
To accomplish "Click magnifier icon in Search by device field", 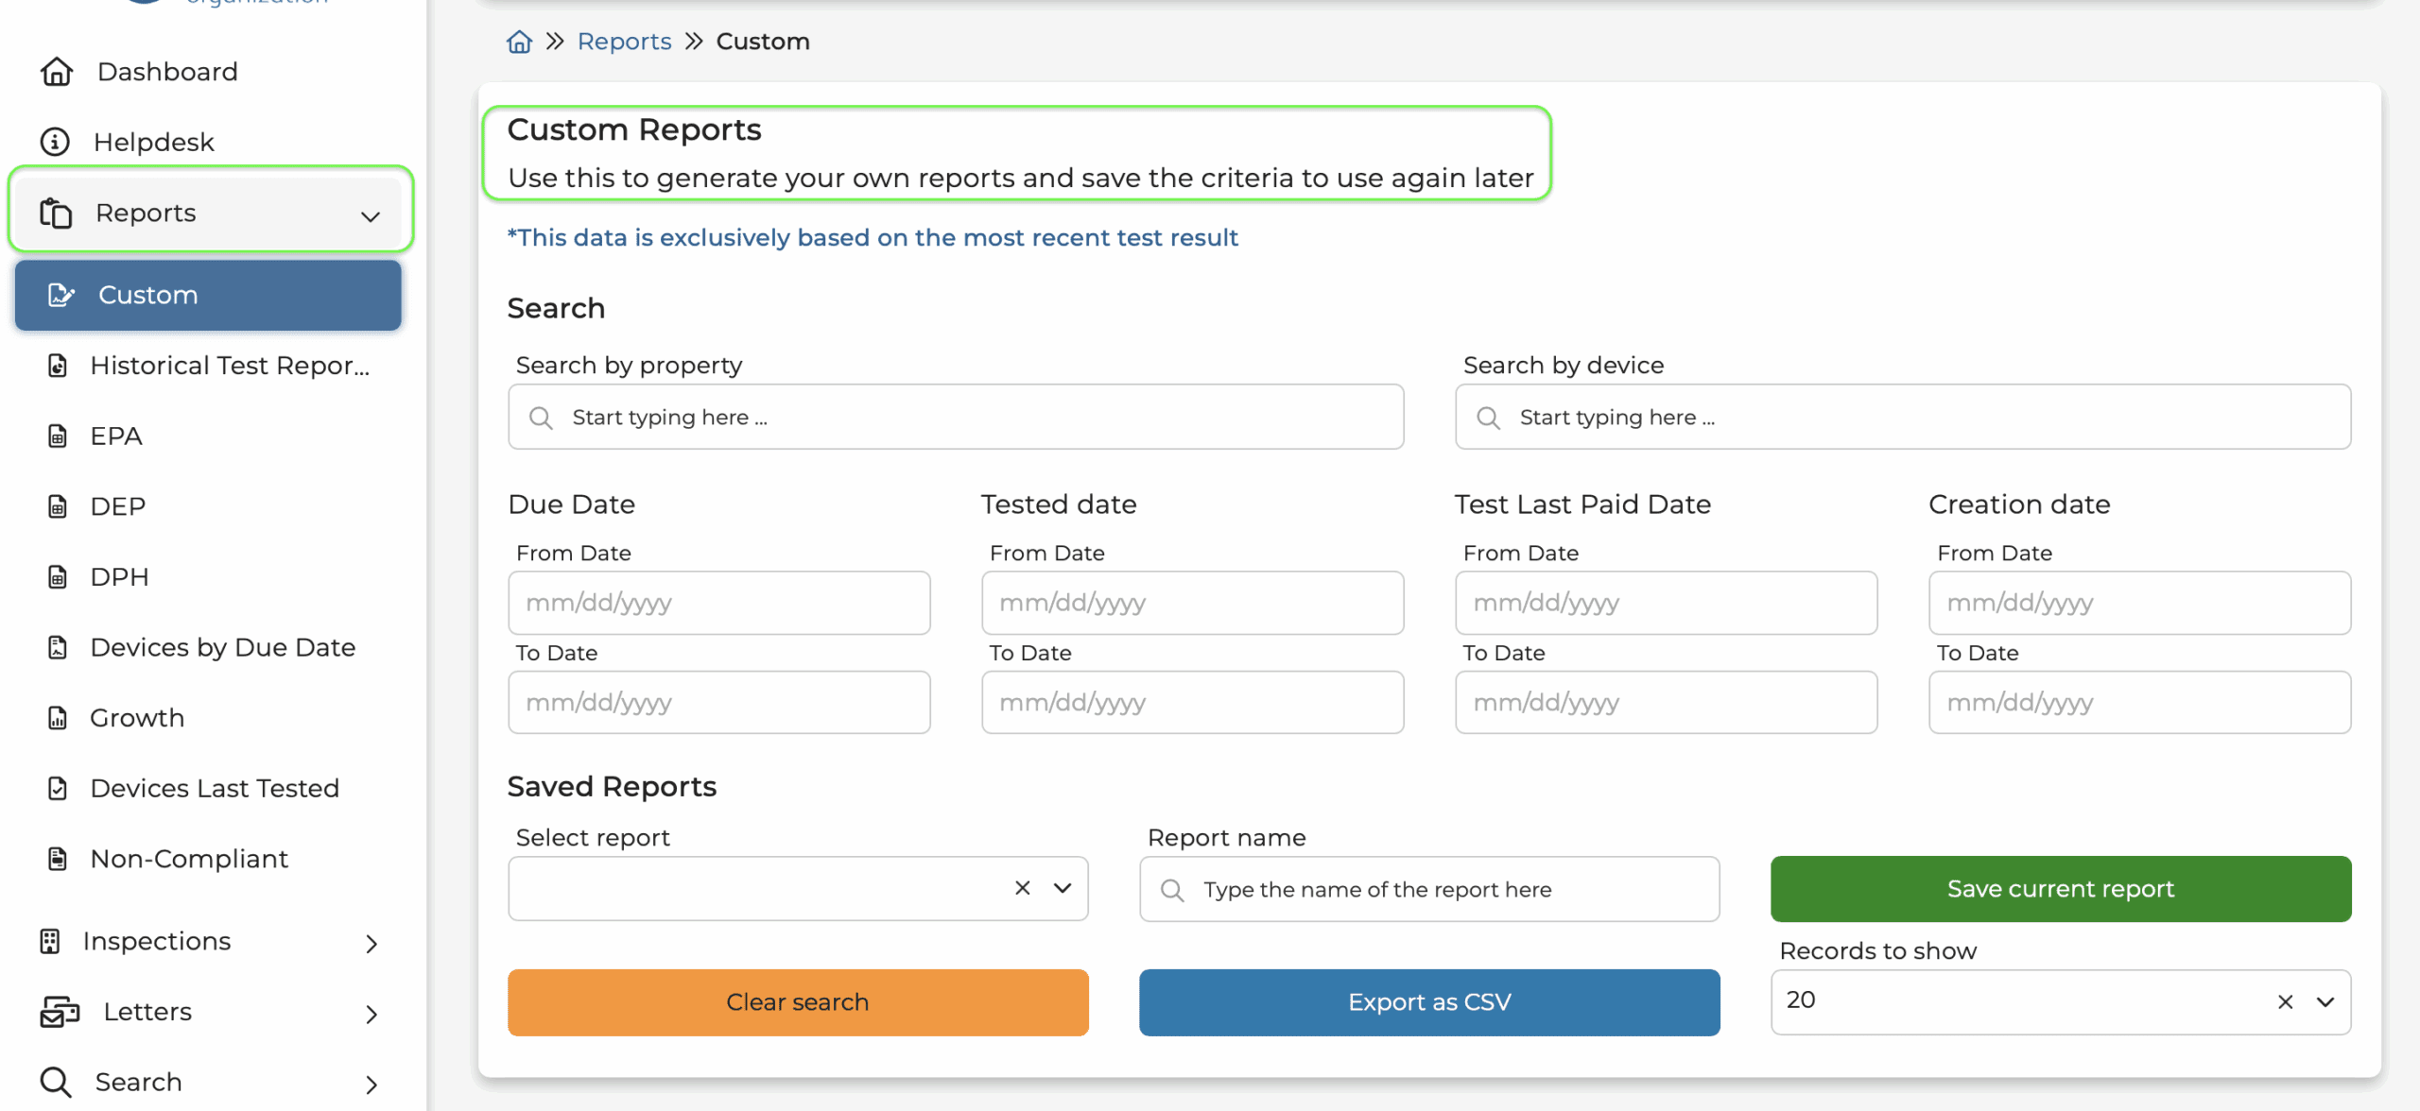I will tap(1488, 418).
